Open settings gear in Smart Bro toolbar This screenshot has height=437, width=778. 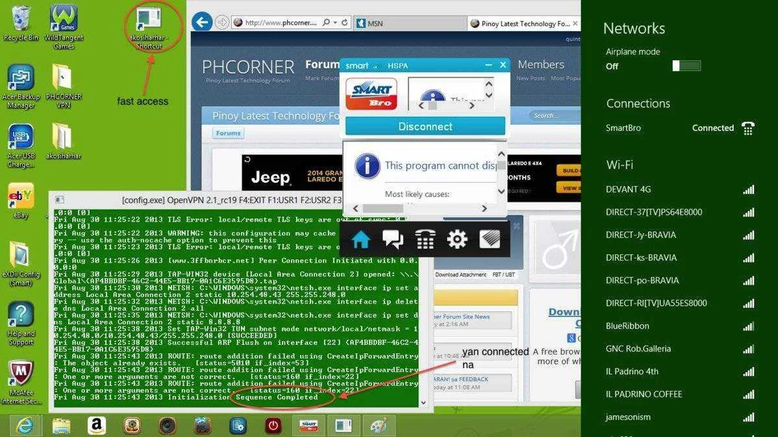(x=457, y=240)
